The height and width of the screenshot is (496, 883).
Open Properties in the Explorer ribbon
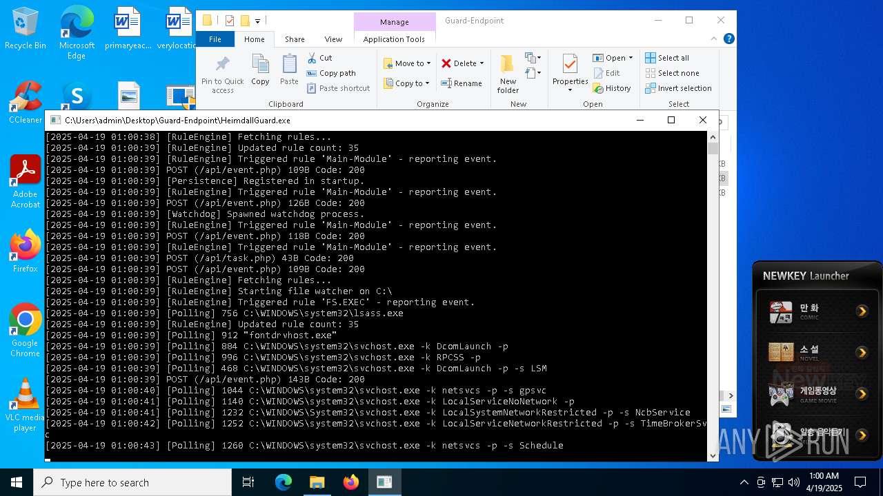click(x=570, y=74)
